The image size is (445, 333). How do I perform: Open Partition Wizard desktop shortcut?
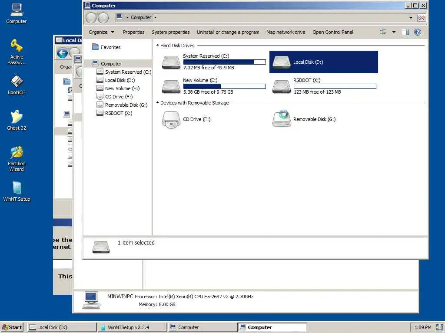[17, 159]
